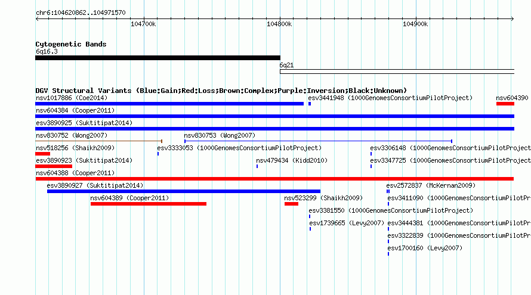Click the blue esv3890927 gain bar
Image resolution: width=531 pixels, height=295 pixels.
184,191
